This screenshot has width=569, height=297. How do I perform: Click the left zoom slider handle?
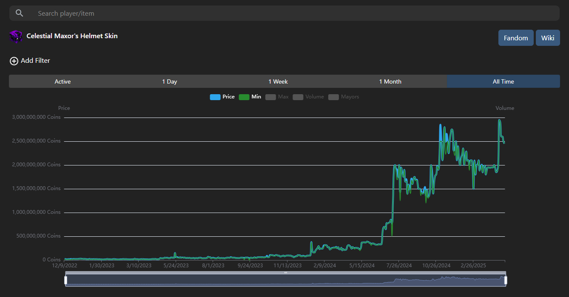pyautogui.click(x=65, y=280)
